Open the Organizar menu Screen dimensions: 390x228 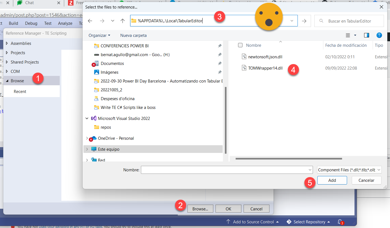[x=99, y=35]
